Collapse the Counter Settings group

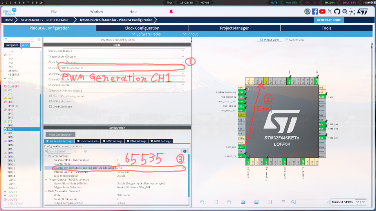click(46, 156)
